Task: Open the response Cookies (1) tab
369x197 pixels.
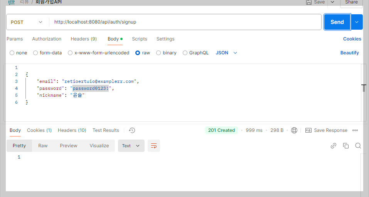Action: pos(39,130)
